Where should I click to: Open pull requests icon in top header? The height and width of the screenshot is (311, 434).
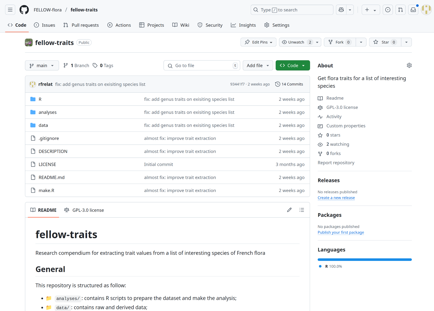[400, 10]
